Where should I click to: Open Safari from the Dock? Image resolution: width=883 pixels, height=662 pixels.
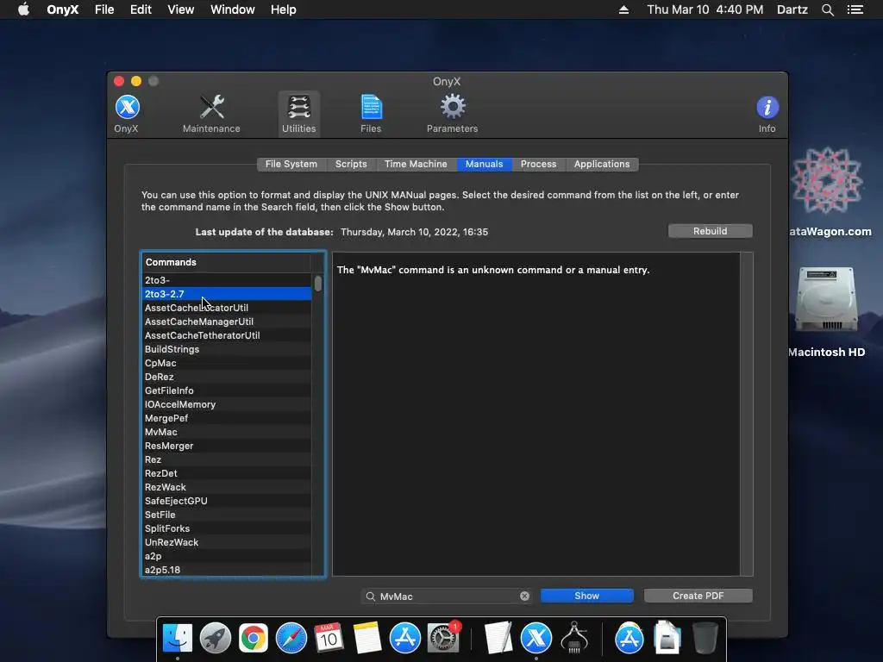[291, 639]
